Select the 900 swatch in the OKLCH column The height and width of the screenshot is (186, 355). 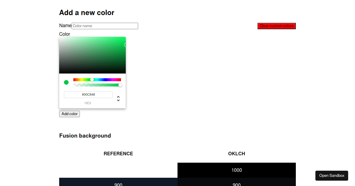236,184
